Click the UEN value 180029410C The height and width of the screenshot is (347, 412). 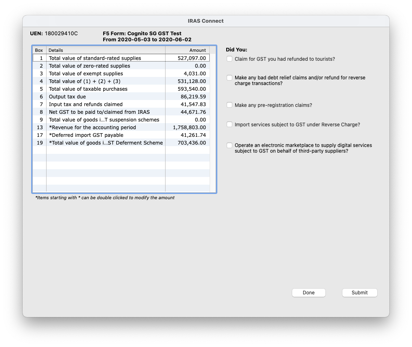(61, 33)
